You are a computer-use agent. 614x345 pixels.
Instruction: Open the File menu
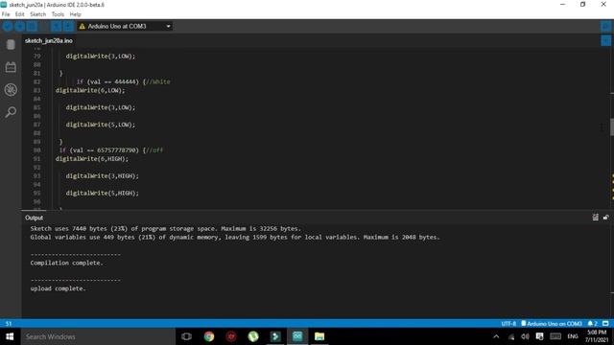[x=6, y=14]
